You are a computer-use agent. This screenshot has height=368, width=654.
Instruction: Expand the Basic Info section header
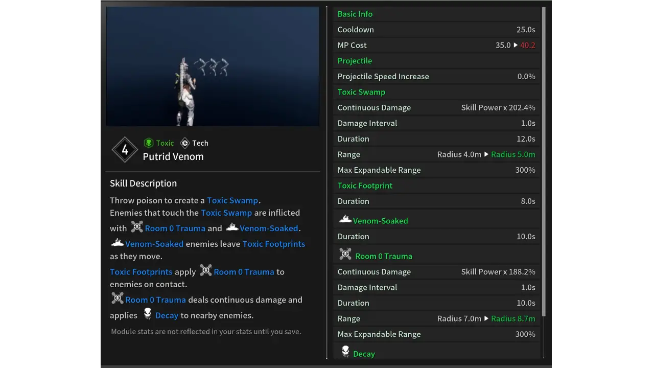pyautogui.click(x=355, y=14)
